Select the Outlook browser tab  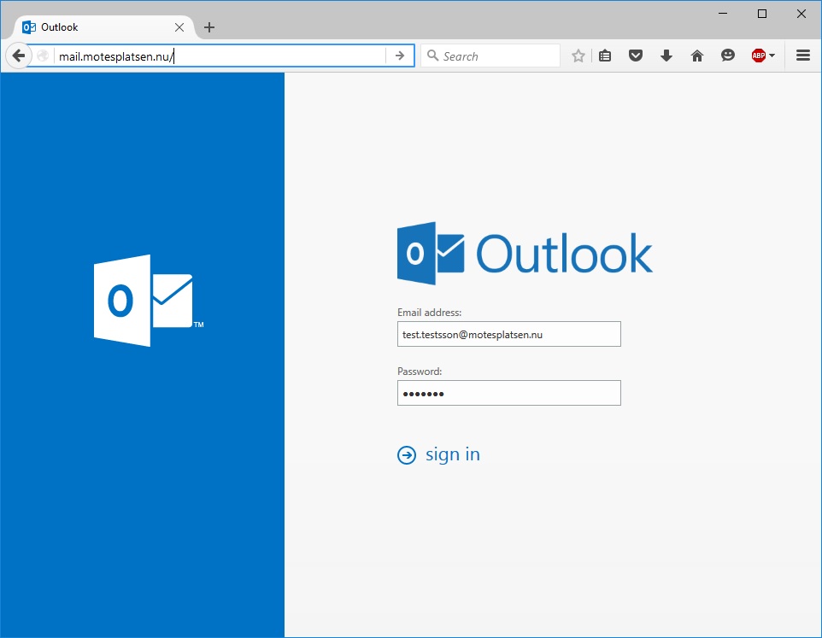click(x=103, y=27)
